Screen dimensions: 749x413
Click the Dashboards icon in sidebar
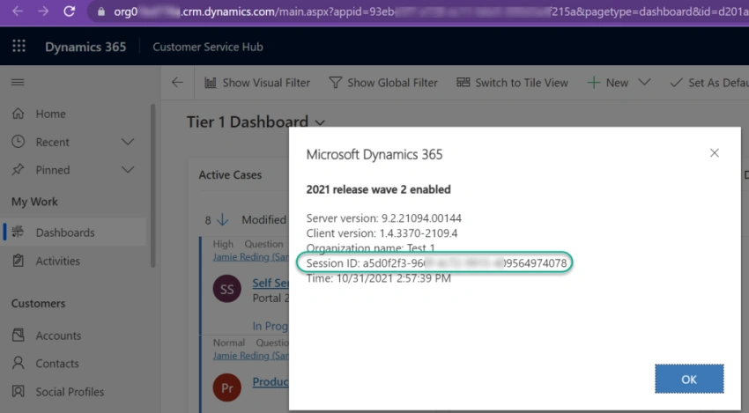coord(19,232)
